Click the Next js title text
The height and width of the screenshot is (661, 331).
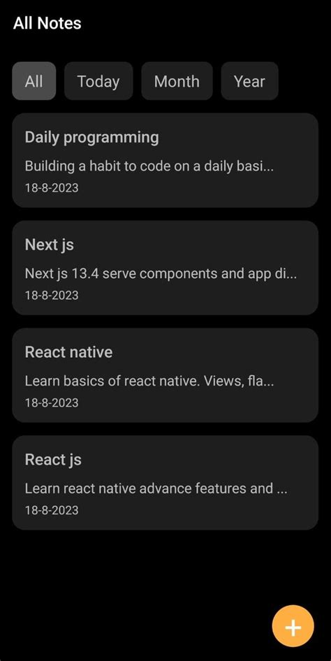tap(50, 245)
